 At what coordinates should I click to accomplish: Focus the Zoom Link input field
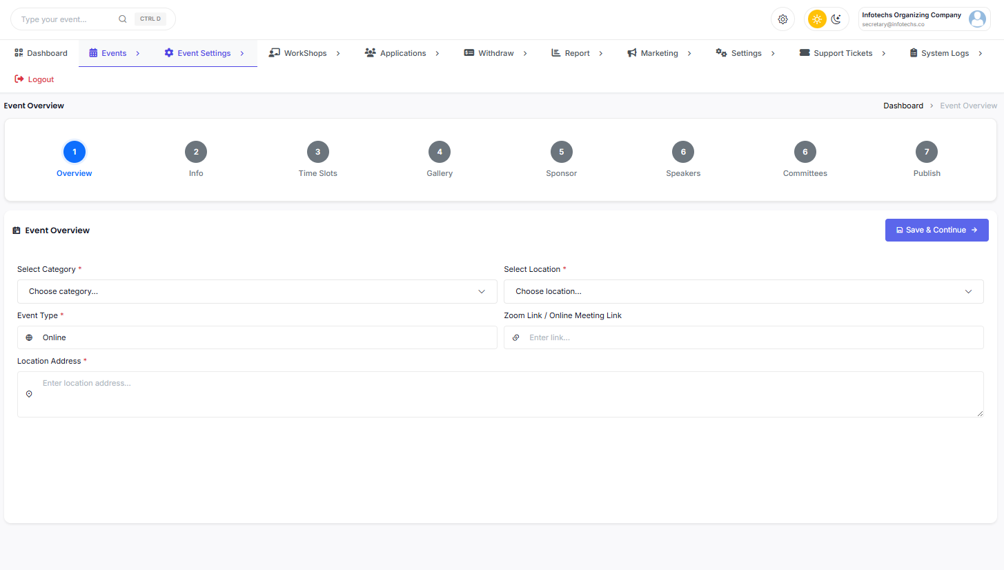tap(752, 337)
